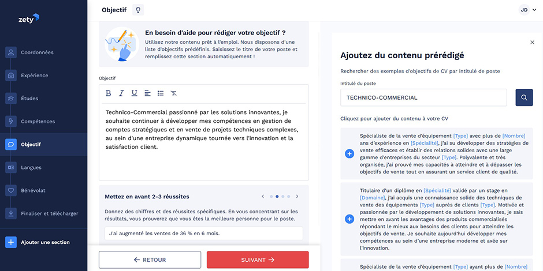543x271 pixels.
Task: Add second prewritten objective starting with Titulaire
Action: click(349, 219)
